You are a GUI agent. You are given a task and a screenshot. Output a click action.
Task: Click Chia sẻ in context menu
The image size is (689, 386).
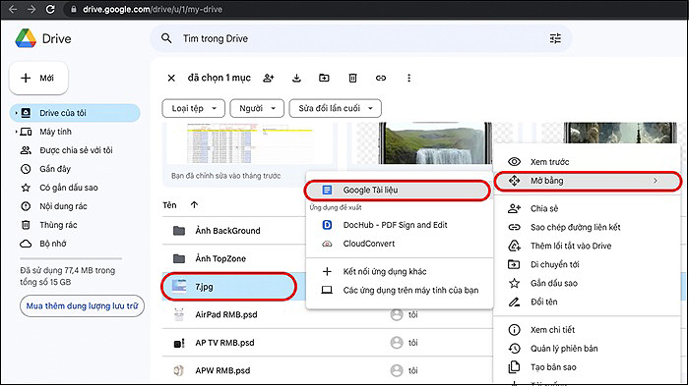(588, 208)
